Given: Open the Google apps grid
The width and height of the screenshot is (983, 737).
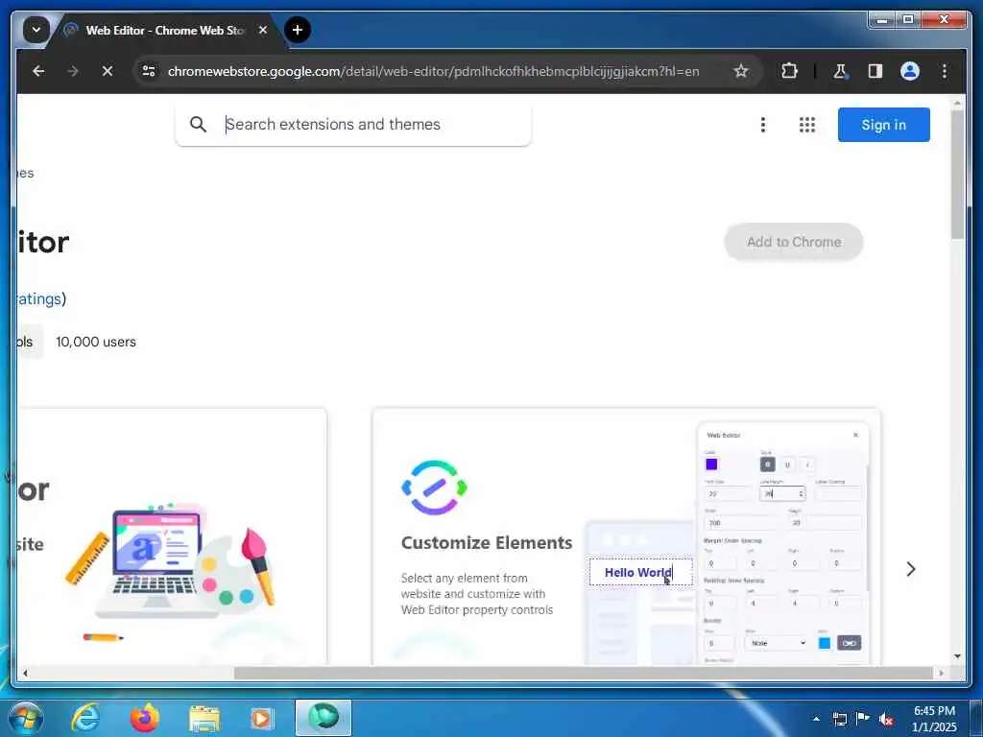Looking at the screenshot, I should (807, 125).
